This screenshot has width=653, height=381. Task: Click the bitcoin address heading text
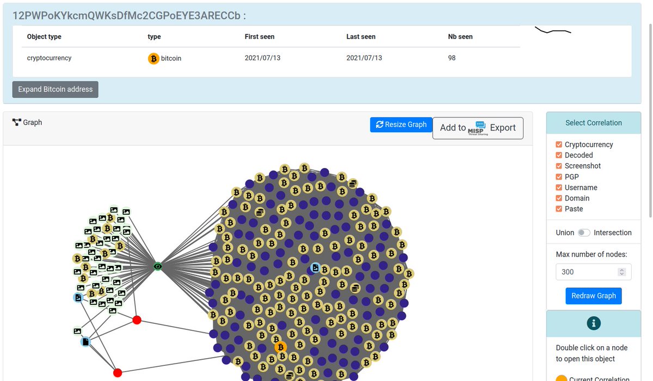[x=129, y=15]
